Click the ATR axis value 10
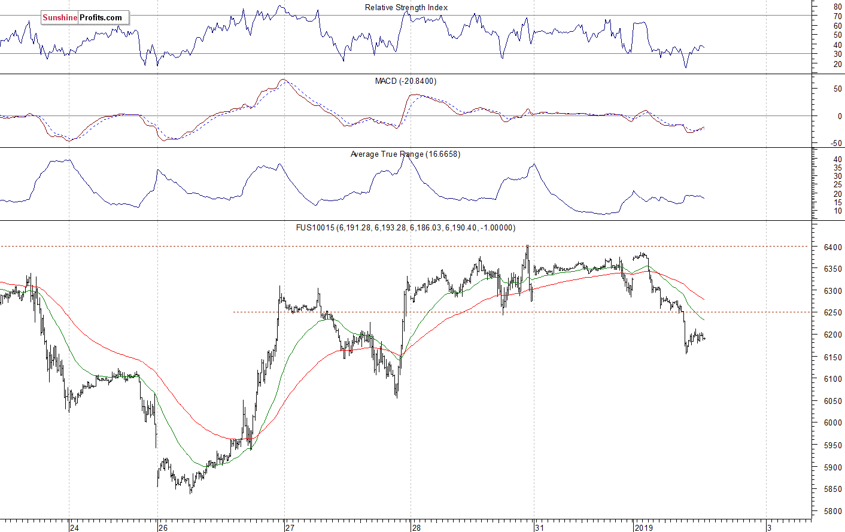The height and width of the screenshot is (532, 845). 838,211
